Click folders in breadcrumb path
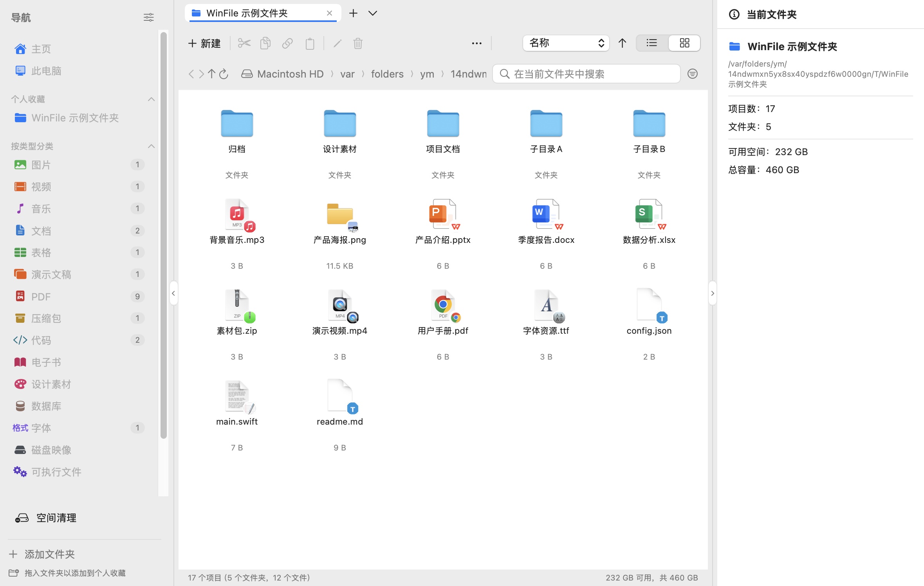 tap(387, 74)
